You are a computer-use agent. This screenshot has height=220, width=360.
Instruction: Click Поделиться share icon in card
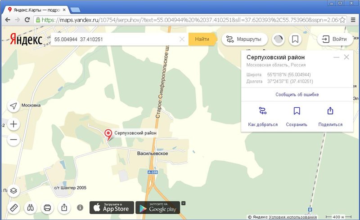[330, 111]
